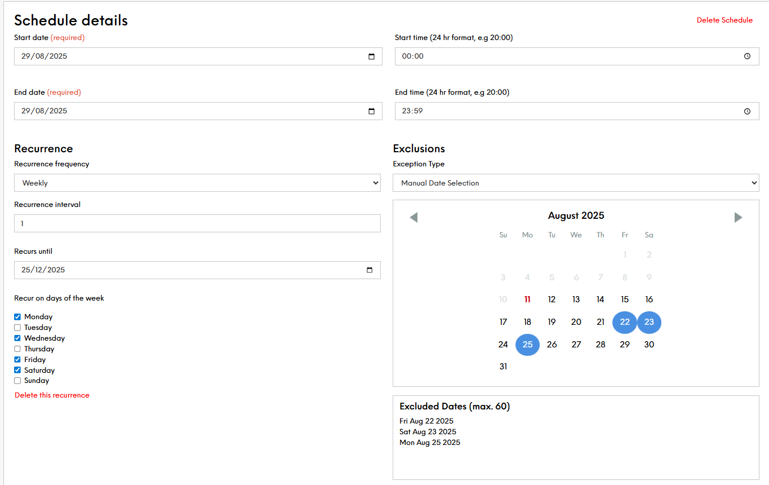Click the Start time clock icon
Image resolution: width=769 pixels, height=485 pixels.
pos(747,56)
